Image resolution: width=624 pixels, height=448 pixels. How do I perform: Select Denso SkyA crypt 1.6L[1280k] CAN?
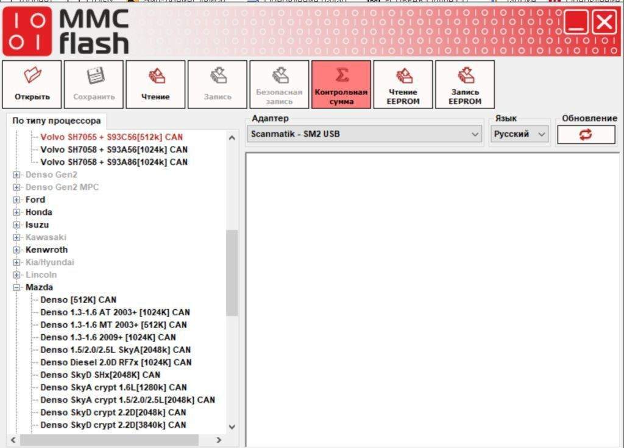point(113,388)
